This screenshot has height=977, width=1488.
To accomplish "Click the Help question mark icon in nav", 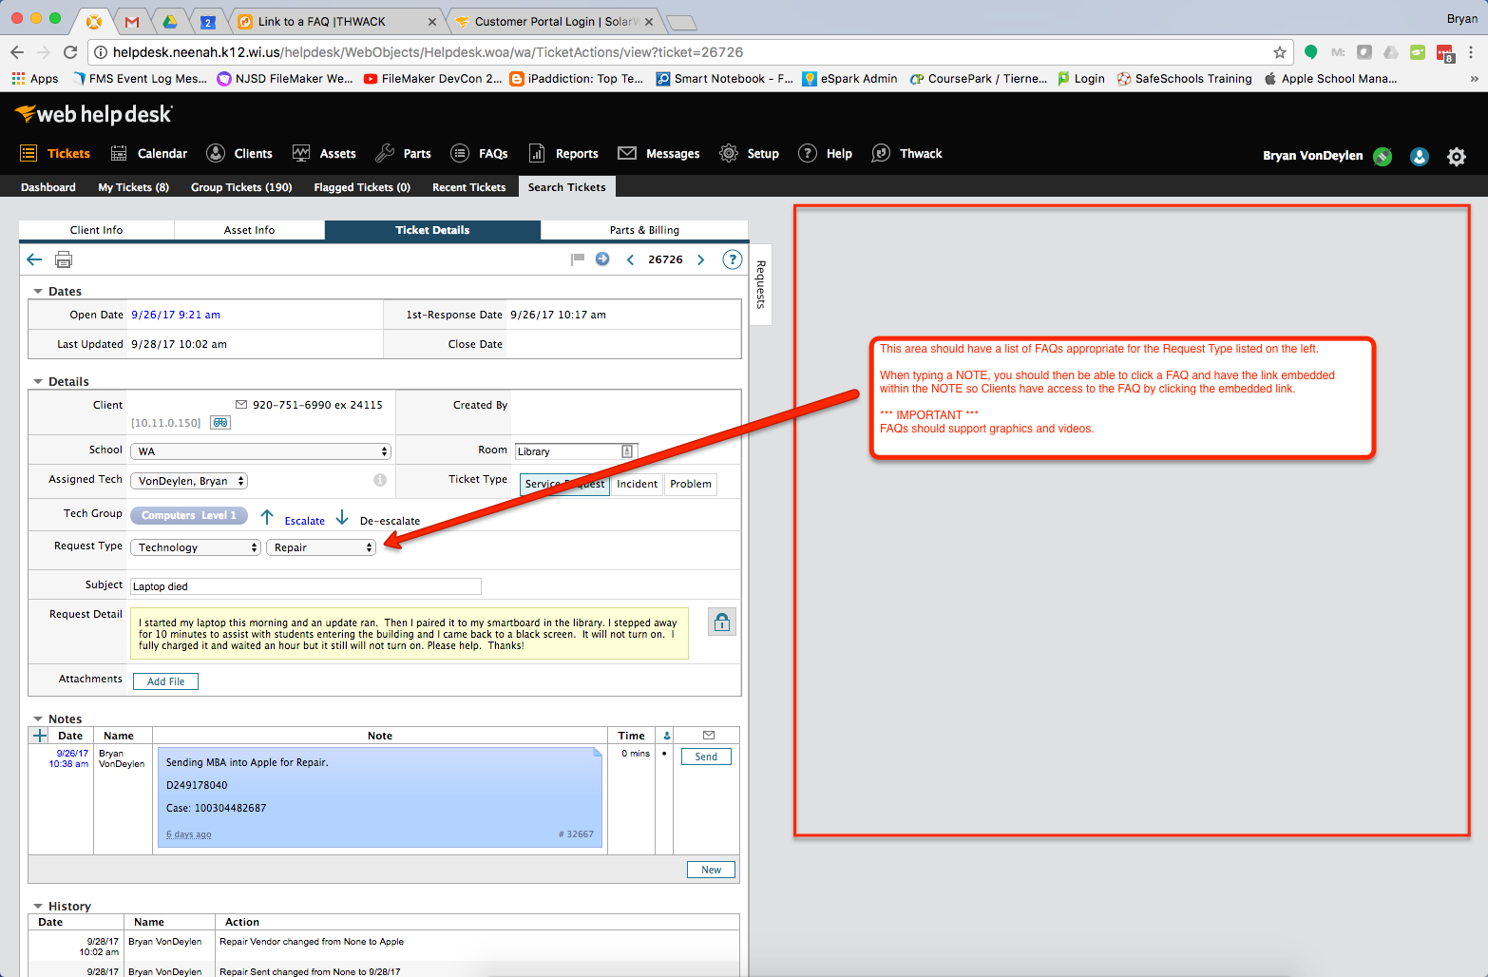I will point(808,153).
